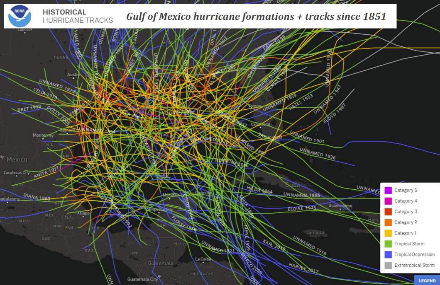The height and width of the screenshot is (285, 440).
Task: Click the yellow Category 1 legend swatch
Action: (x=388, y=233)
